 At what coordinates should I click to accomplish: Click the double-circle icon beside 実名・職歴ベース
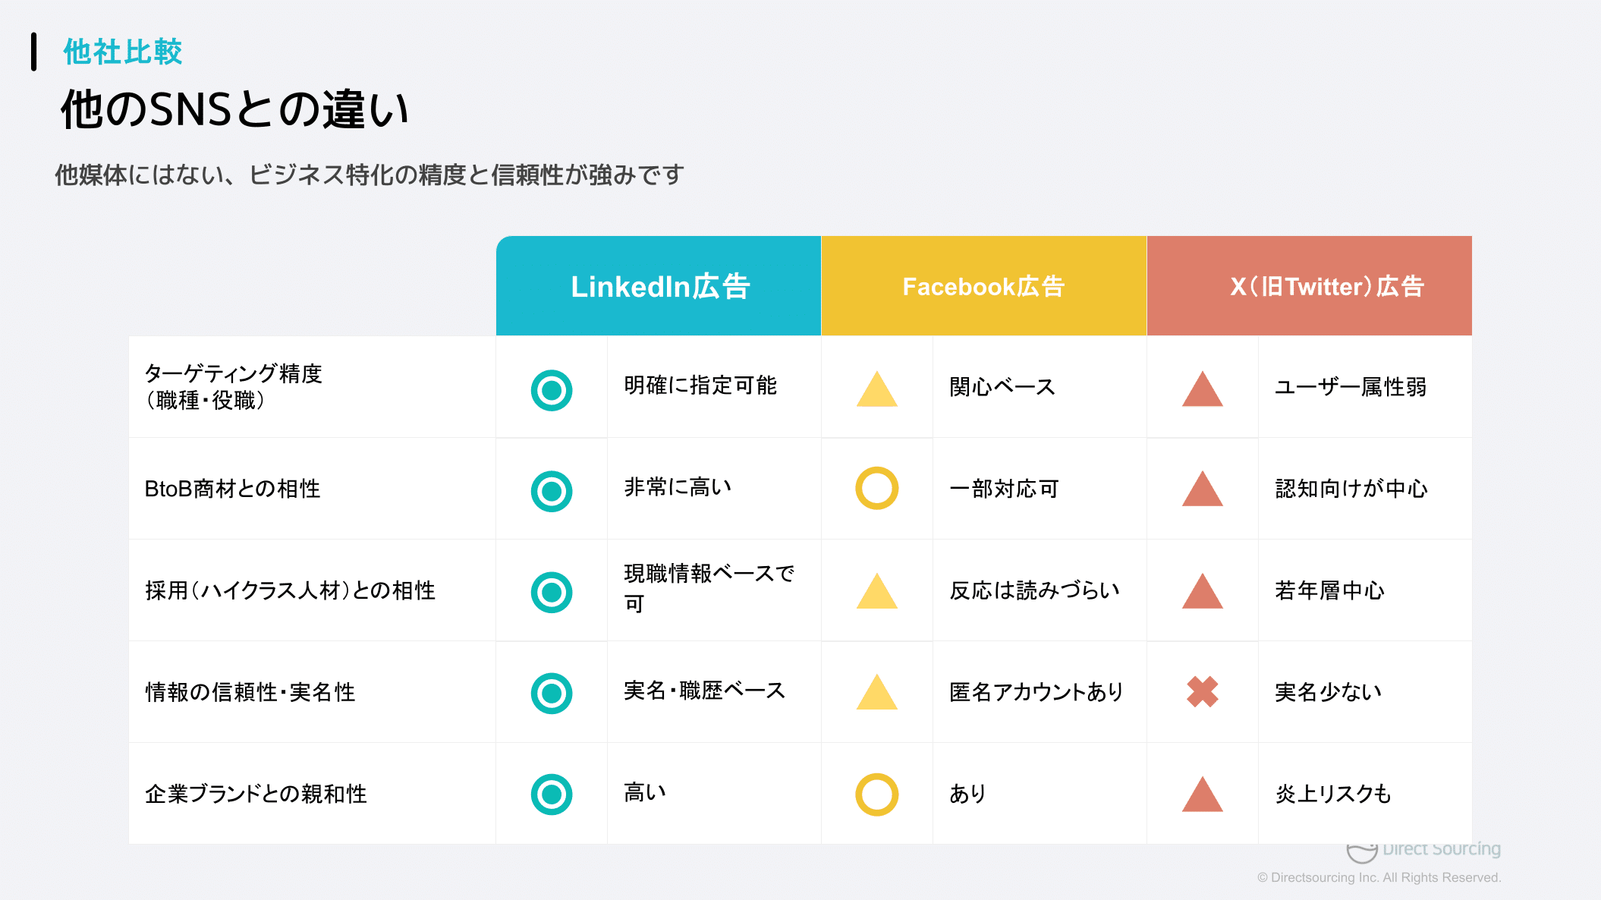pos(552,693)
